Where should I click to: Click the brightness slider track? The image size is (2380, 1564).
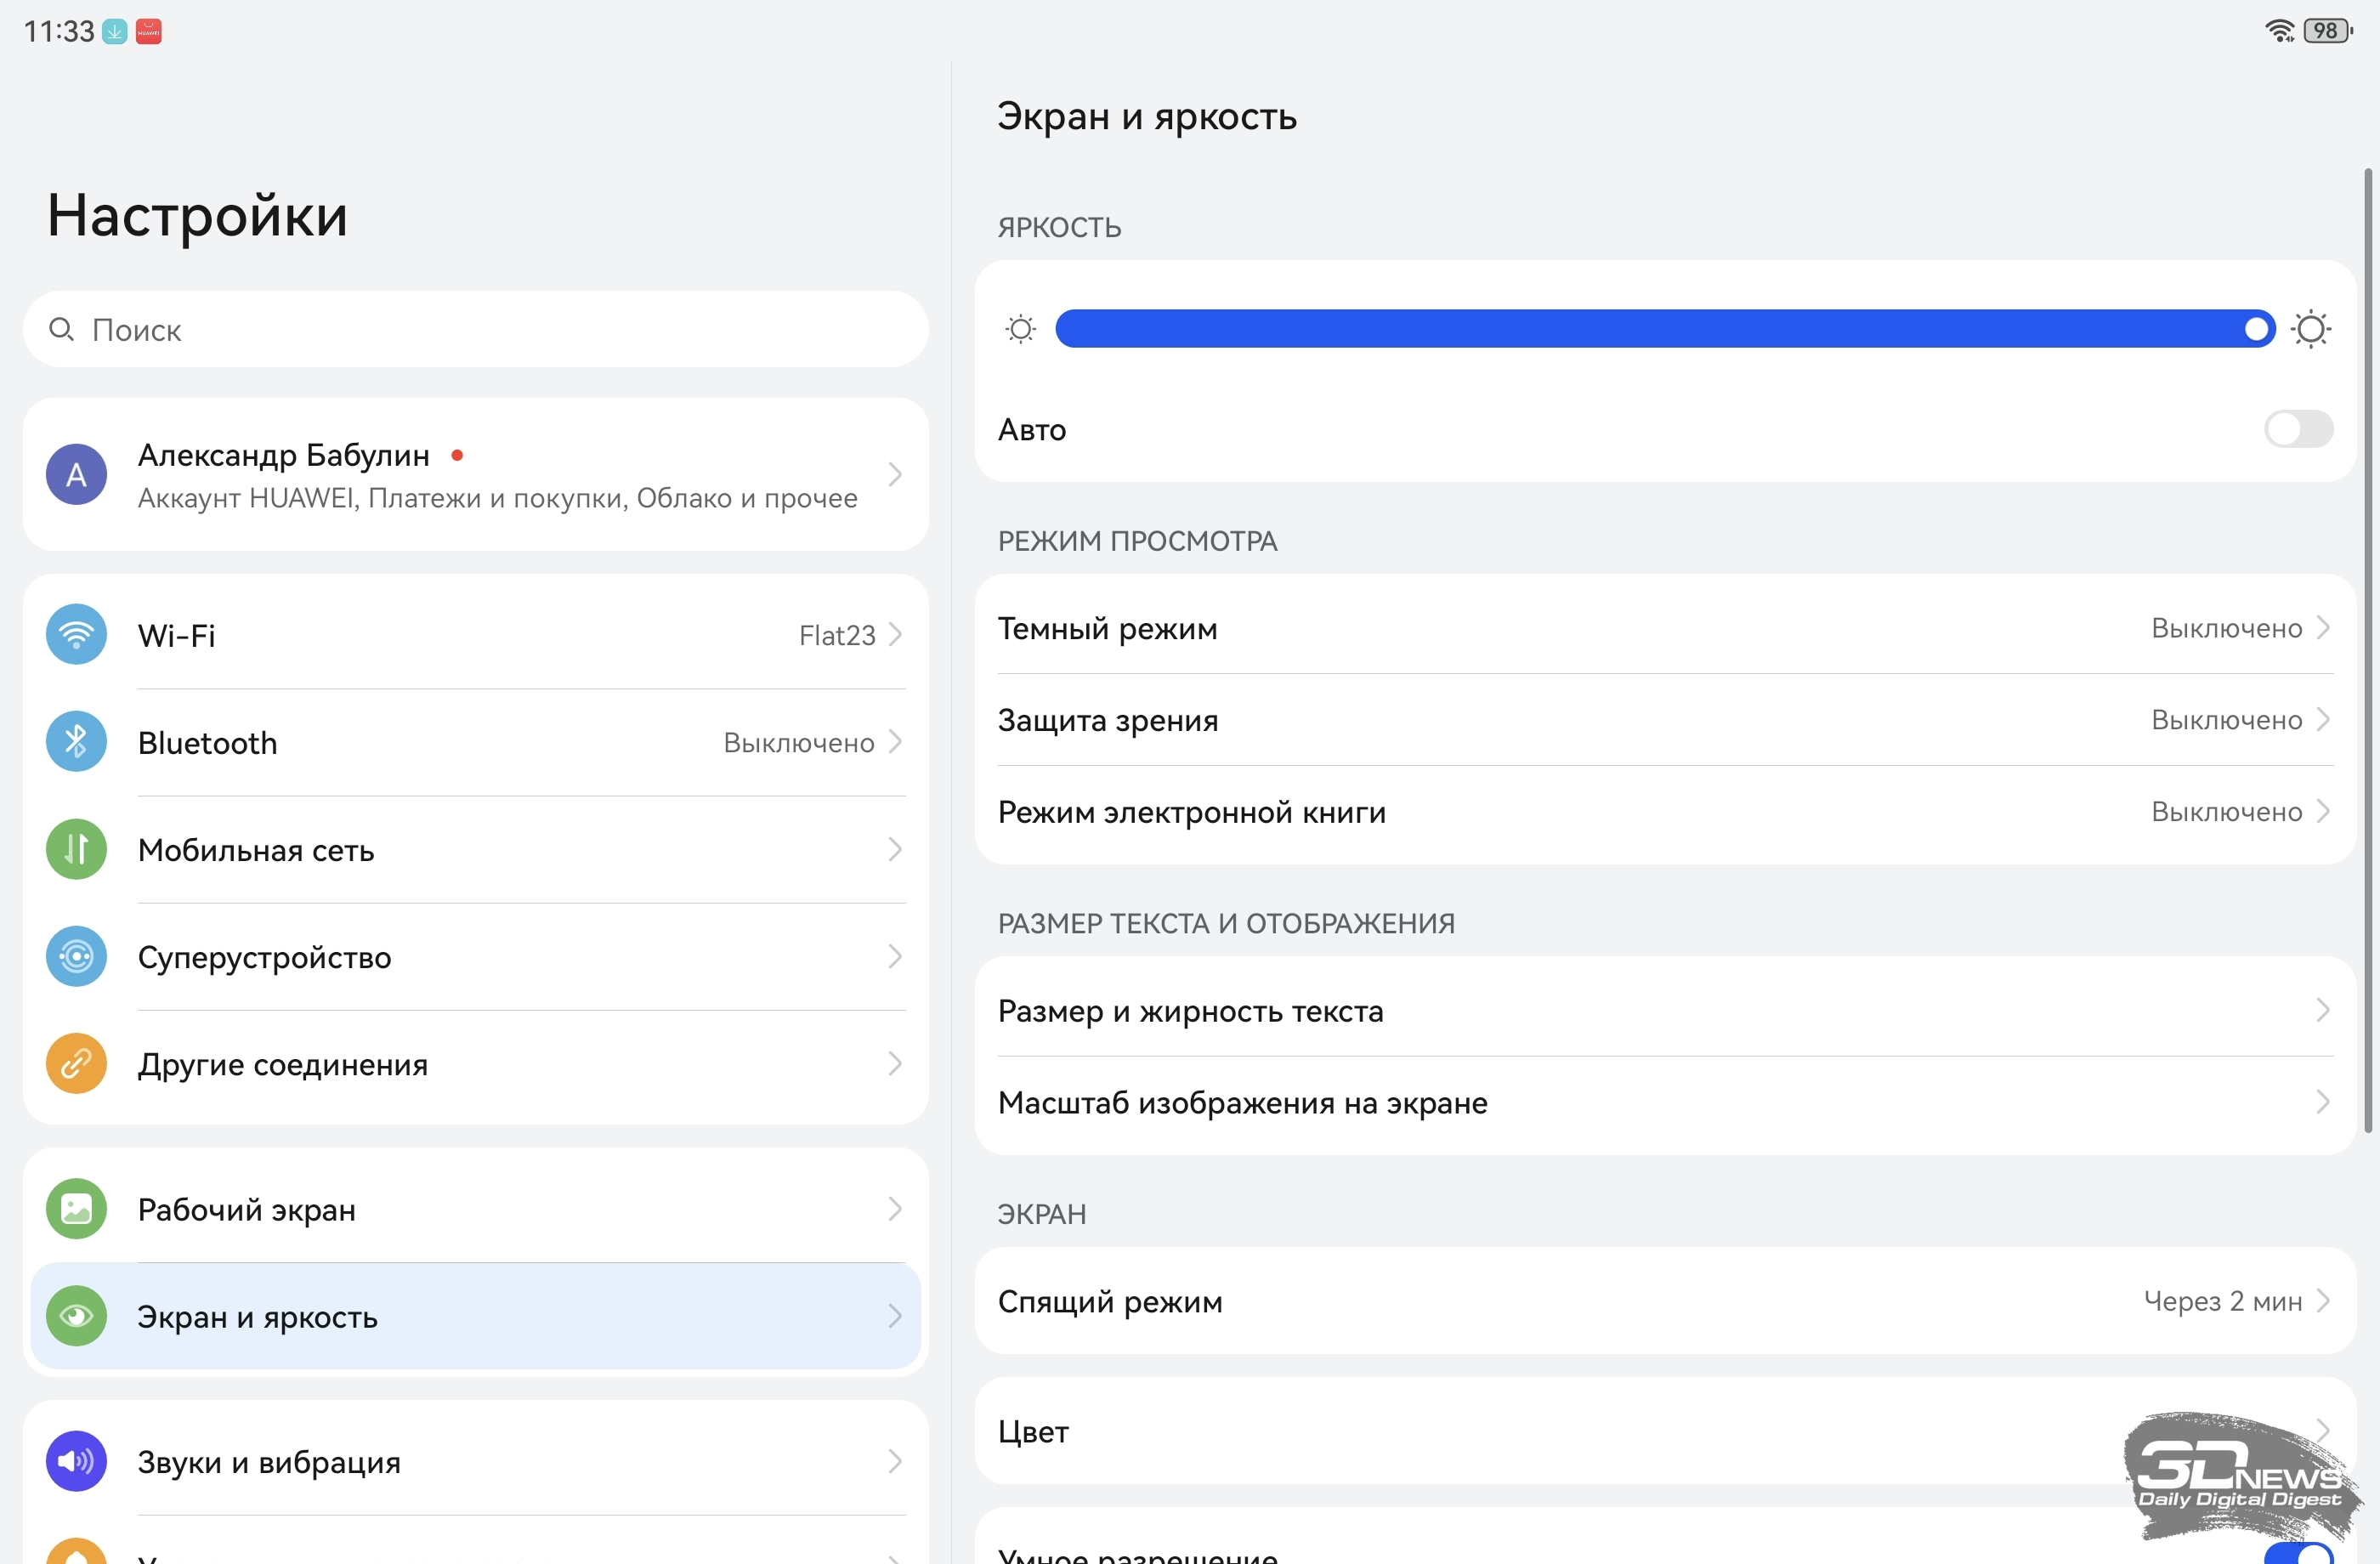click(x=1650, y=329)
